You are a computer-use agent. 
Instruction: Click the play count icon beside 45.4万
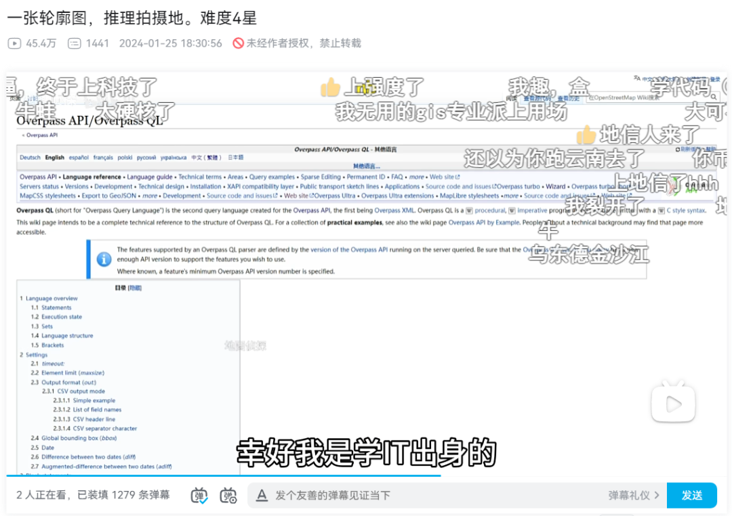click(14, 43)
